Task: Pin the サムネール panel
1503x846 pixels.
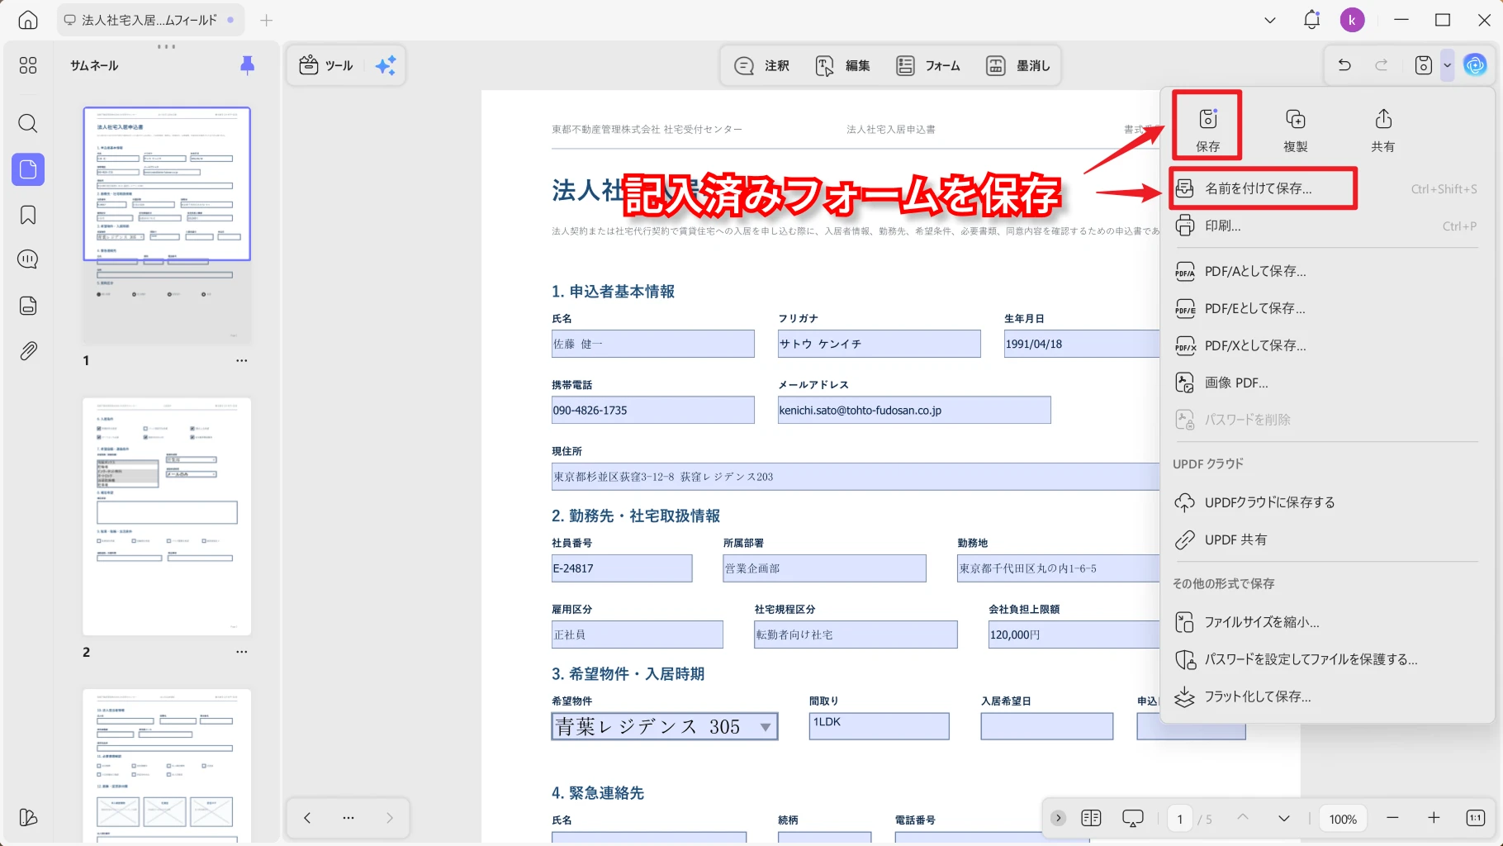Action: 247,65
